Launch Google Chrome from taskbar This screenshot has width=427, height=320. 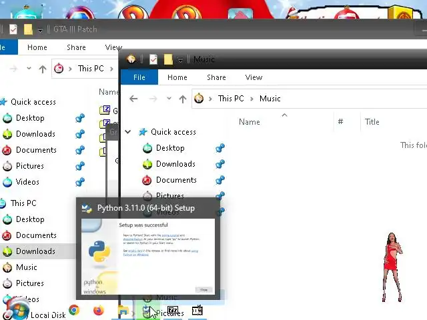pyautogui.click(x=74, y=310)
